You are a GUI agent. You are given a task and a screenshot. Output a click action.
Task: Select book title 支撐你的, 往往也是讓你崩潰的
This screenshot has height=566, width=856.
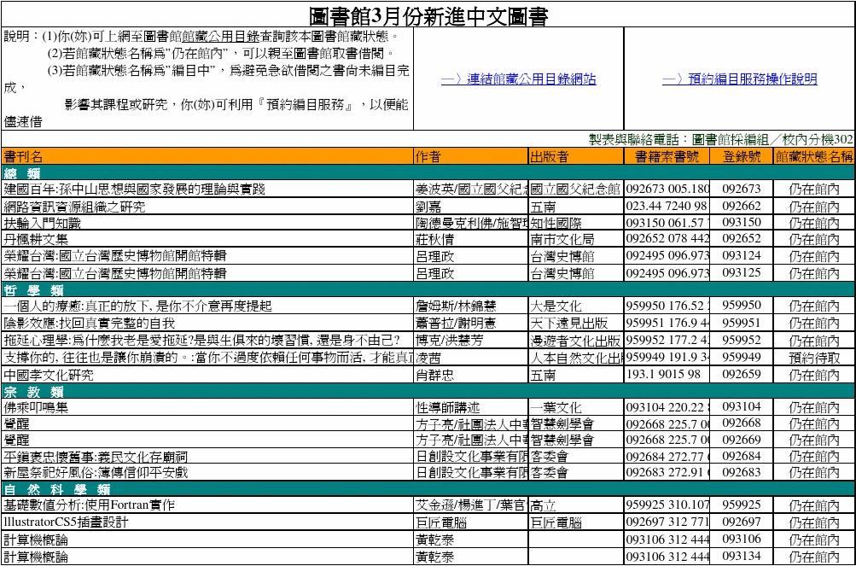coord(207,358)
